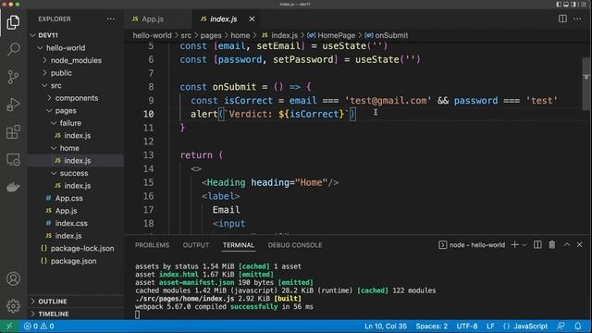Add a new terminal with plus icon
The image size is (592, 333).
point(514,245)
